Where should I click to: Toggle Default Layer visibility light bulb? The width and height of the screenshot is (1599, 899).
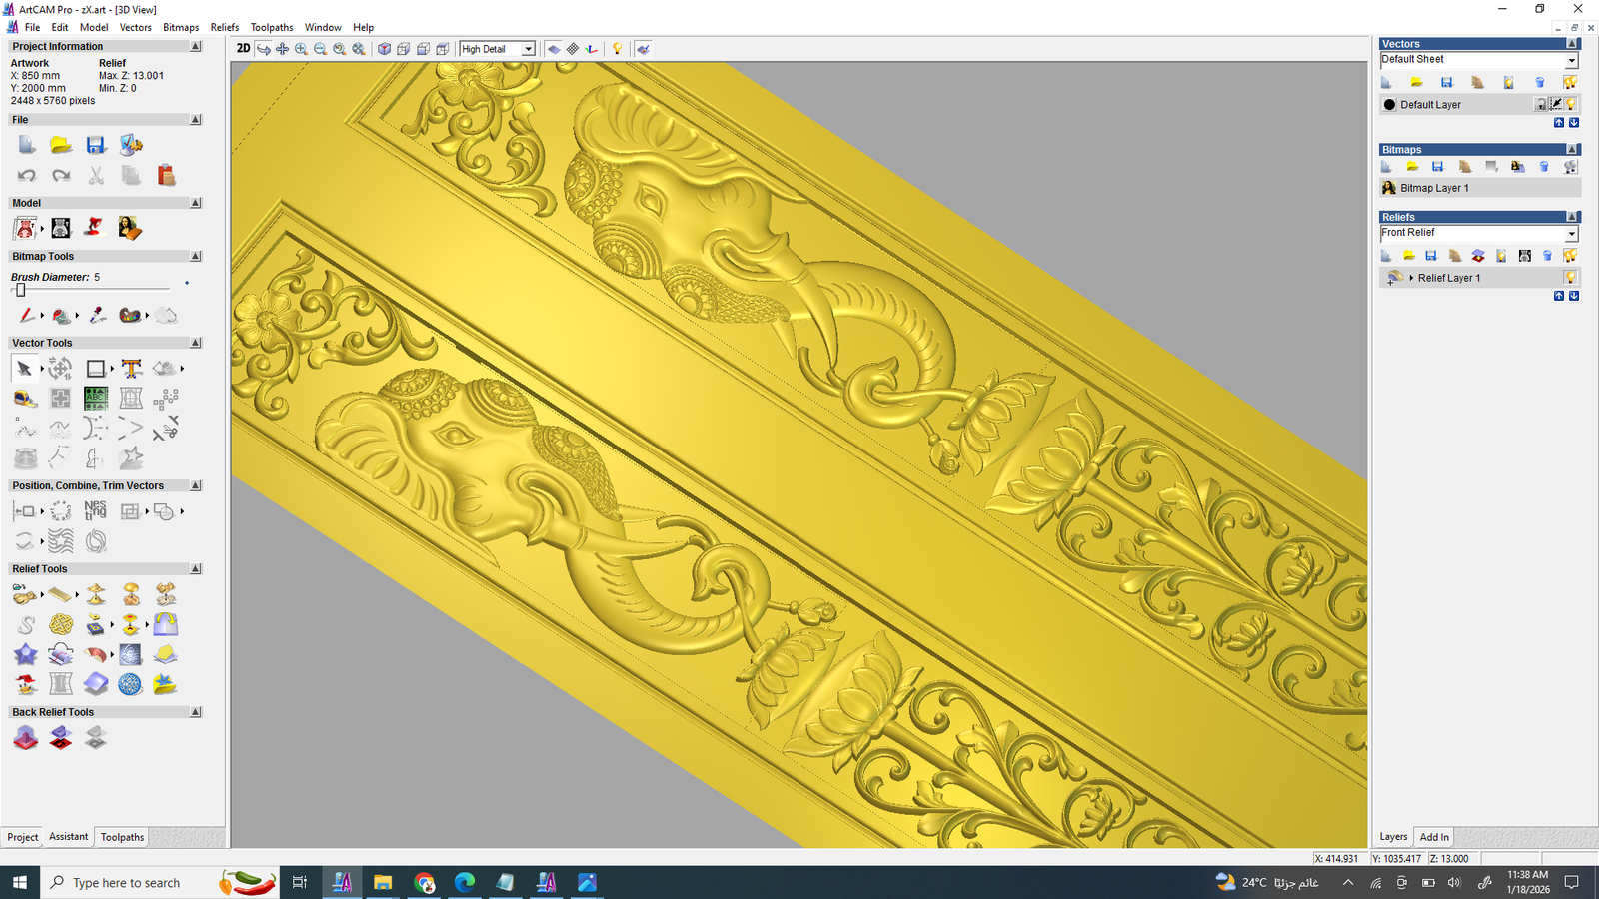pyautogui.click(x=1572, y=104)
